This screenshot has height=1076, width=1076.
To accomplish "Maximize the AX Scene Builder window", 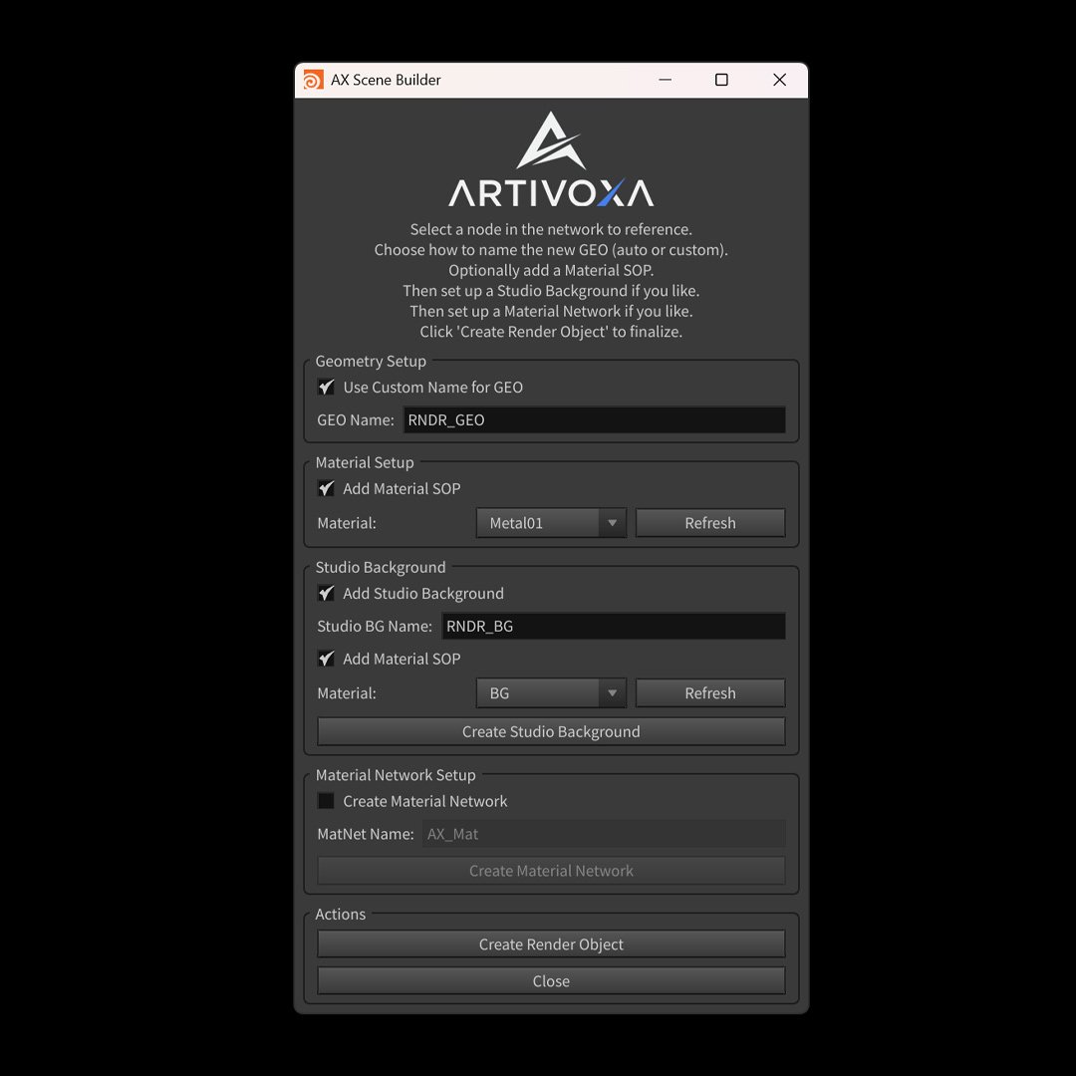I will coord(721,80).
